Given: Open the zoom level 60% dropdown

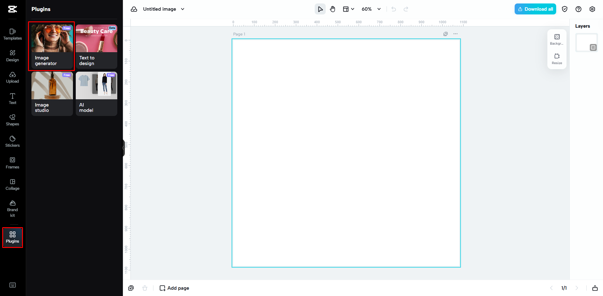Looking at the screenshot, I should click(371, 9).
